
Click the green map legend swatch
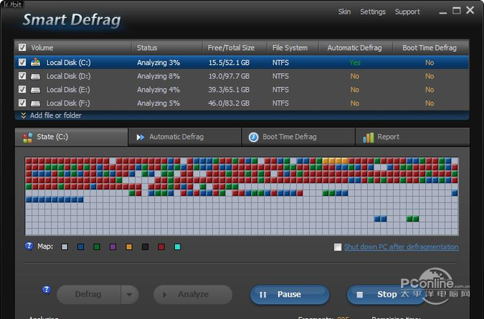click(97, 247)
